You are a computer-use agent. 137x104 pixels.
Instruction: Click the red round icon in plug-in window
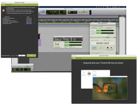(x=82, y=39)
